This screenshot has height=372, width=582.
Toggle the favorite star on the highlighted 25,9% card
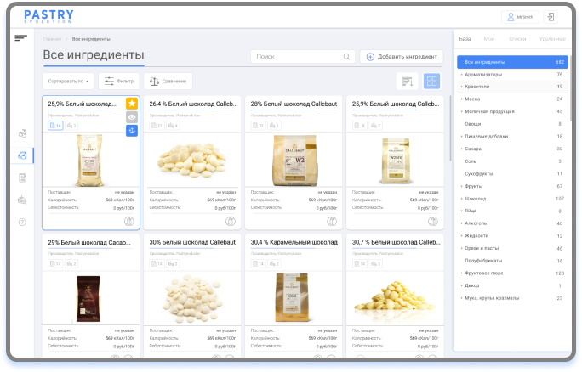pyautogui.click(x=132, y=104)
